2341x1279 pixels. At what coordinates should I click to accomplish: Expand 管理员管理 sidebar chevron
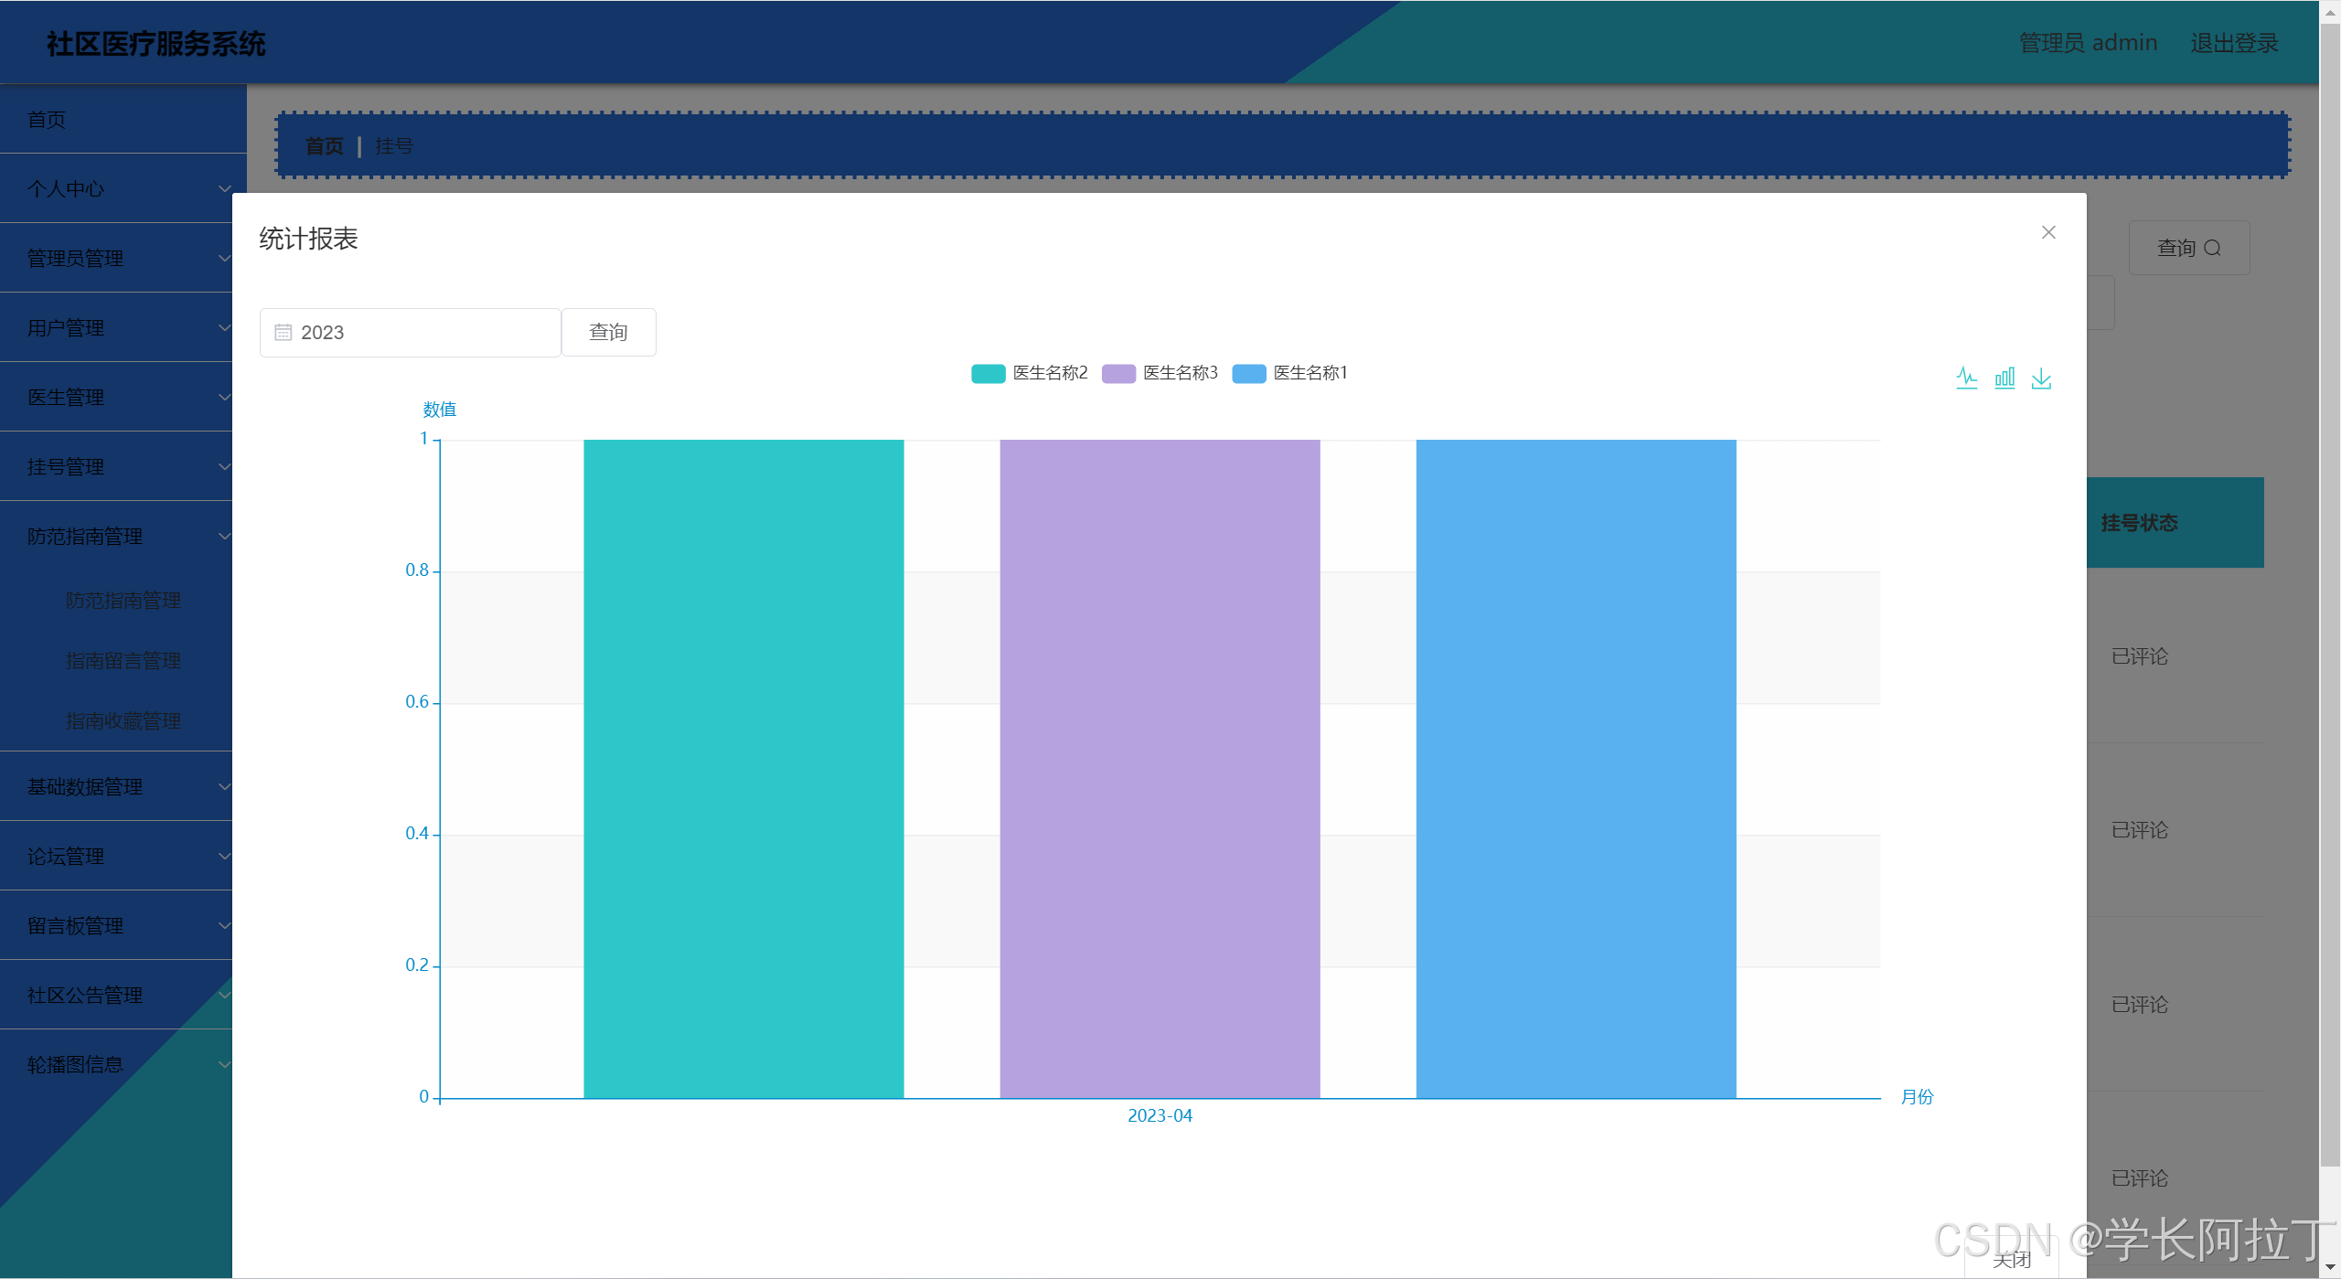click(224, 258)
